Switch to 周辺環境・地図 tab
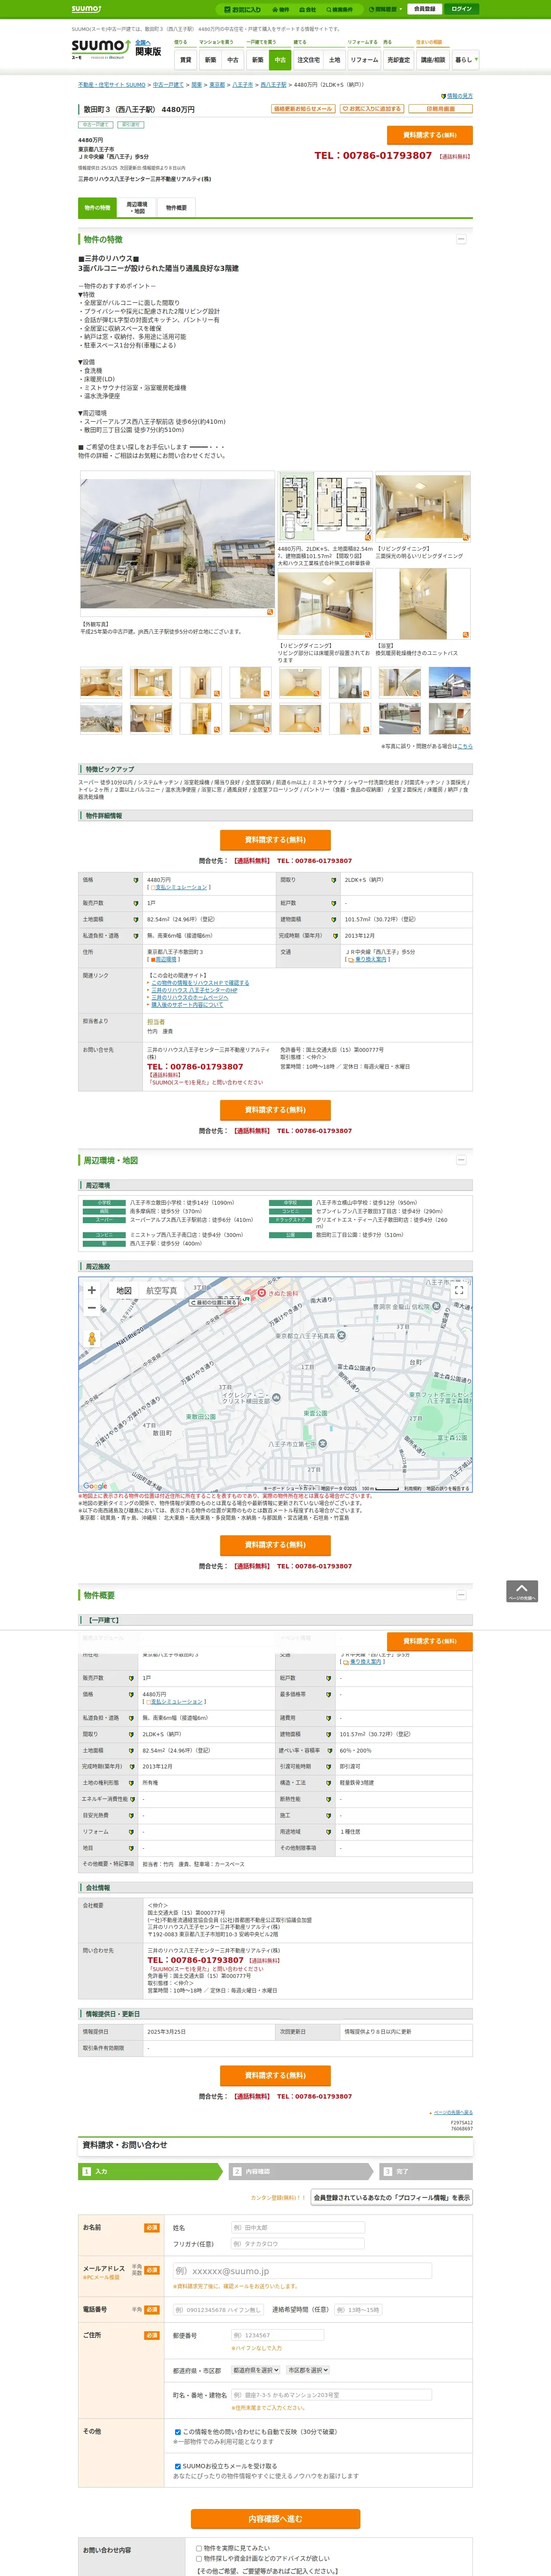551x2576 pixels. (137, 208)
